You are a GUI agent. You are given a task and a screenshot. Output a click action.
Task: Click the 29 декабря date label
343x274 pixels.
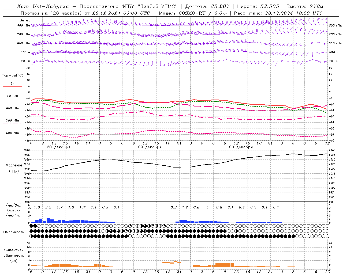(150, 147)
